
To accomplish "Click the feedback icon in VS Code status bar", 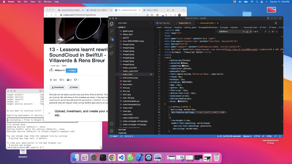I will tap(276, 136).
